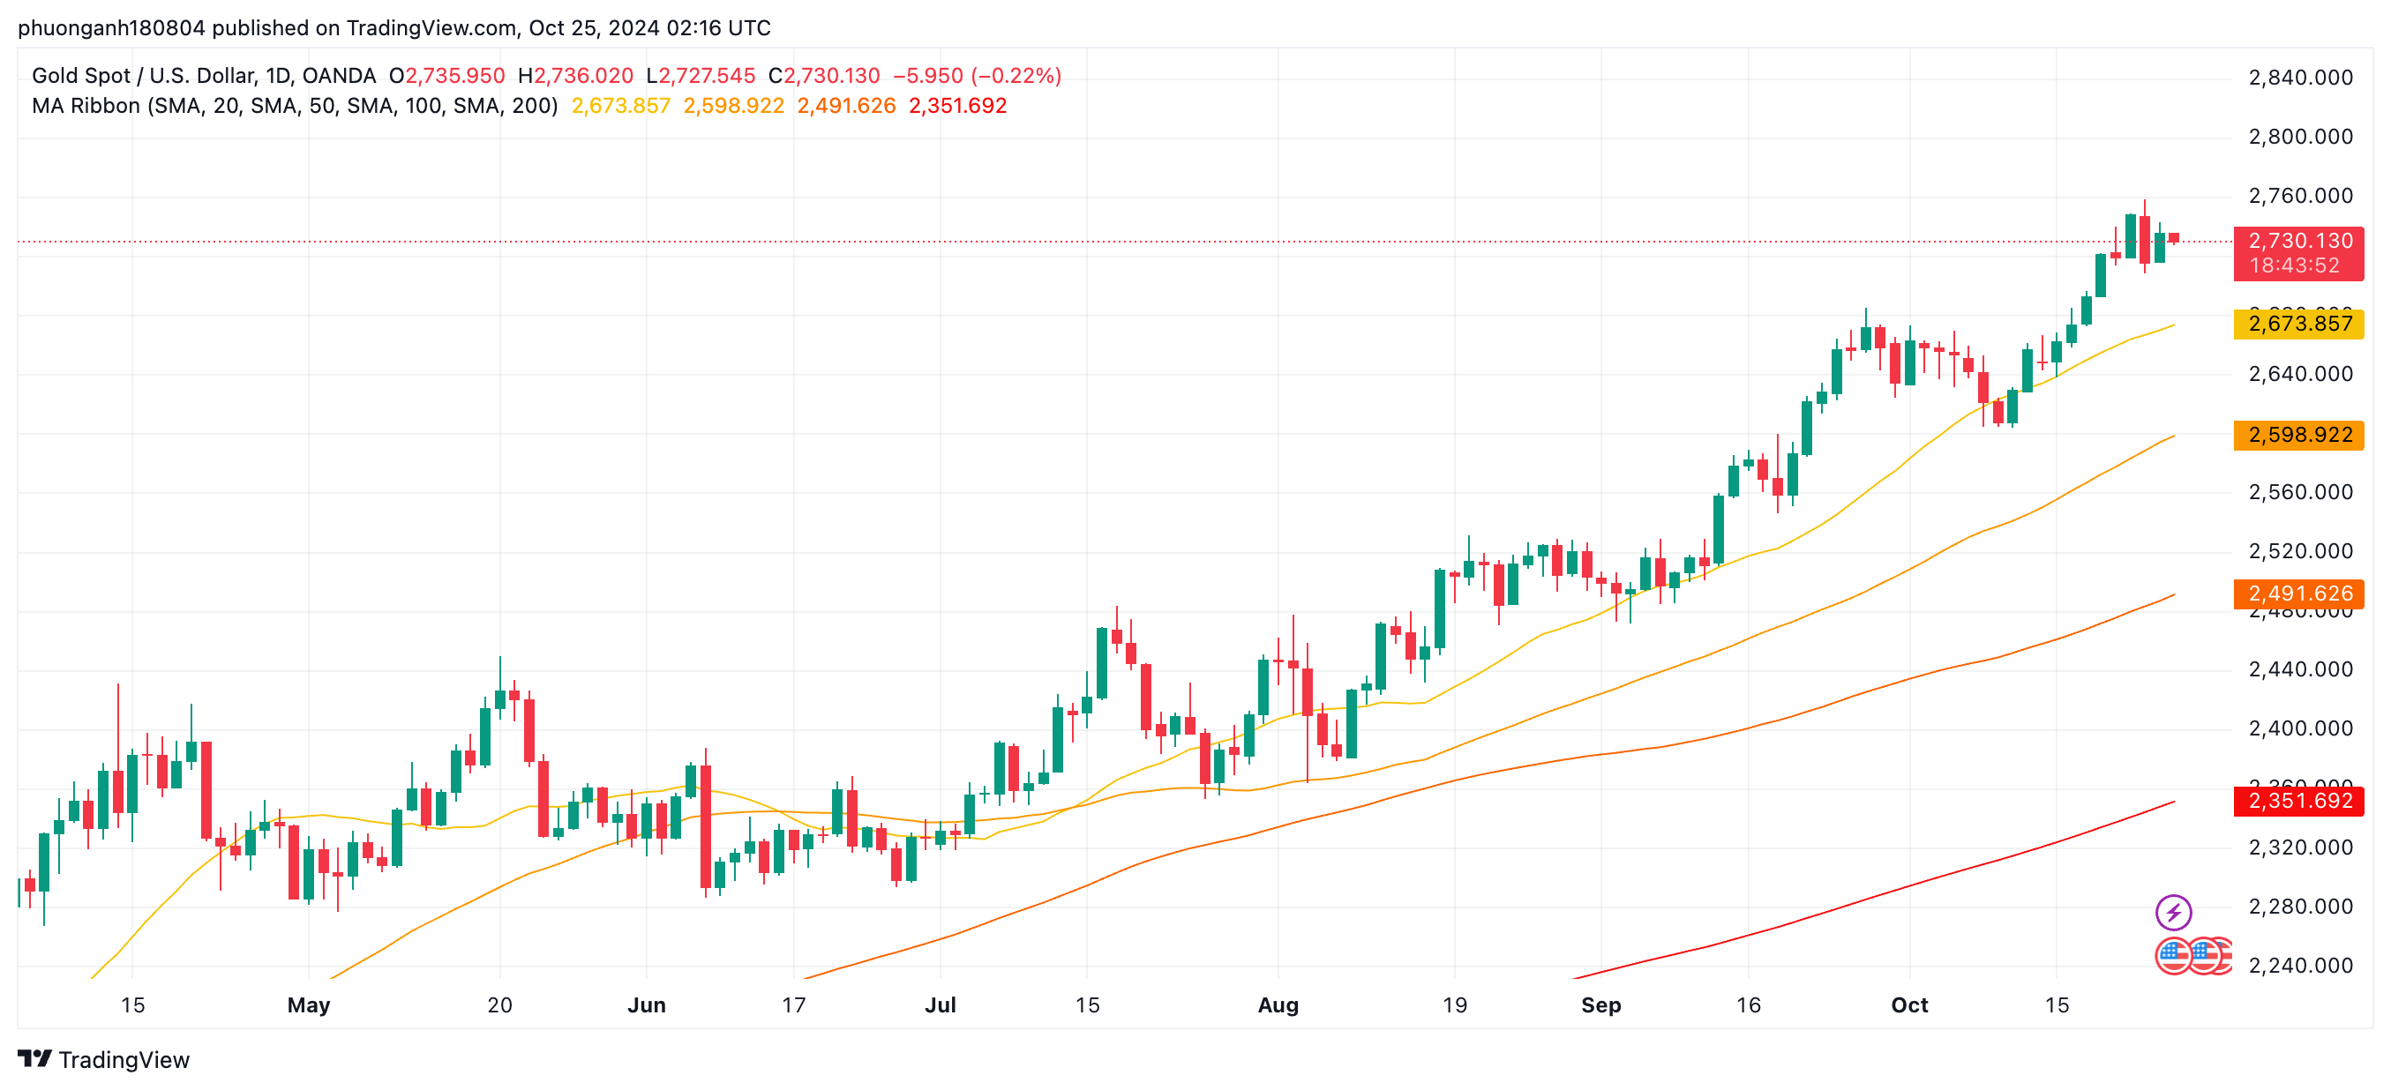This screenshot has width=2391, height=1090.
Task: Click the red 2,351.692 price axis label
Action: click(x=2299, y=802)
